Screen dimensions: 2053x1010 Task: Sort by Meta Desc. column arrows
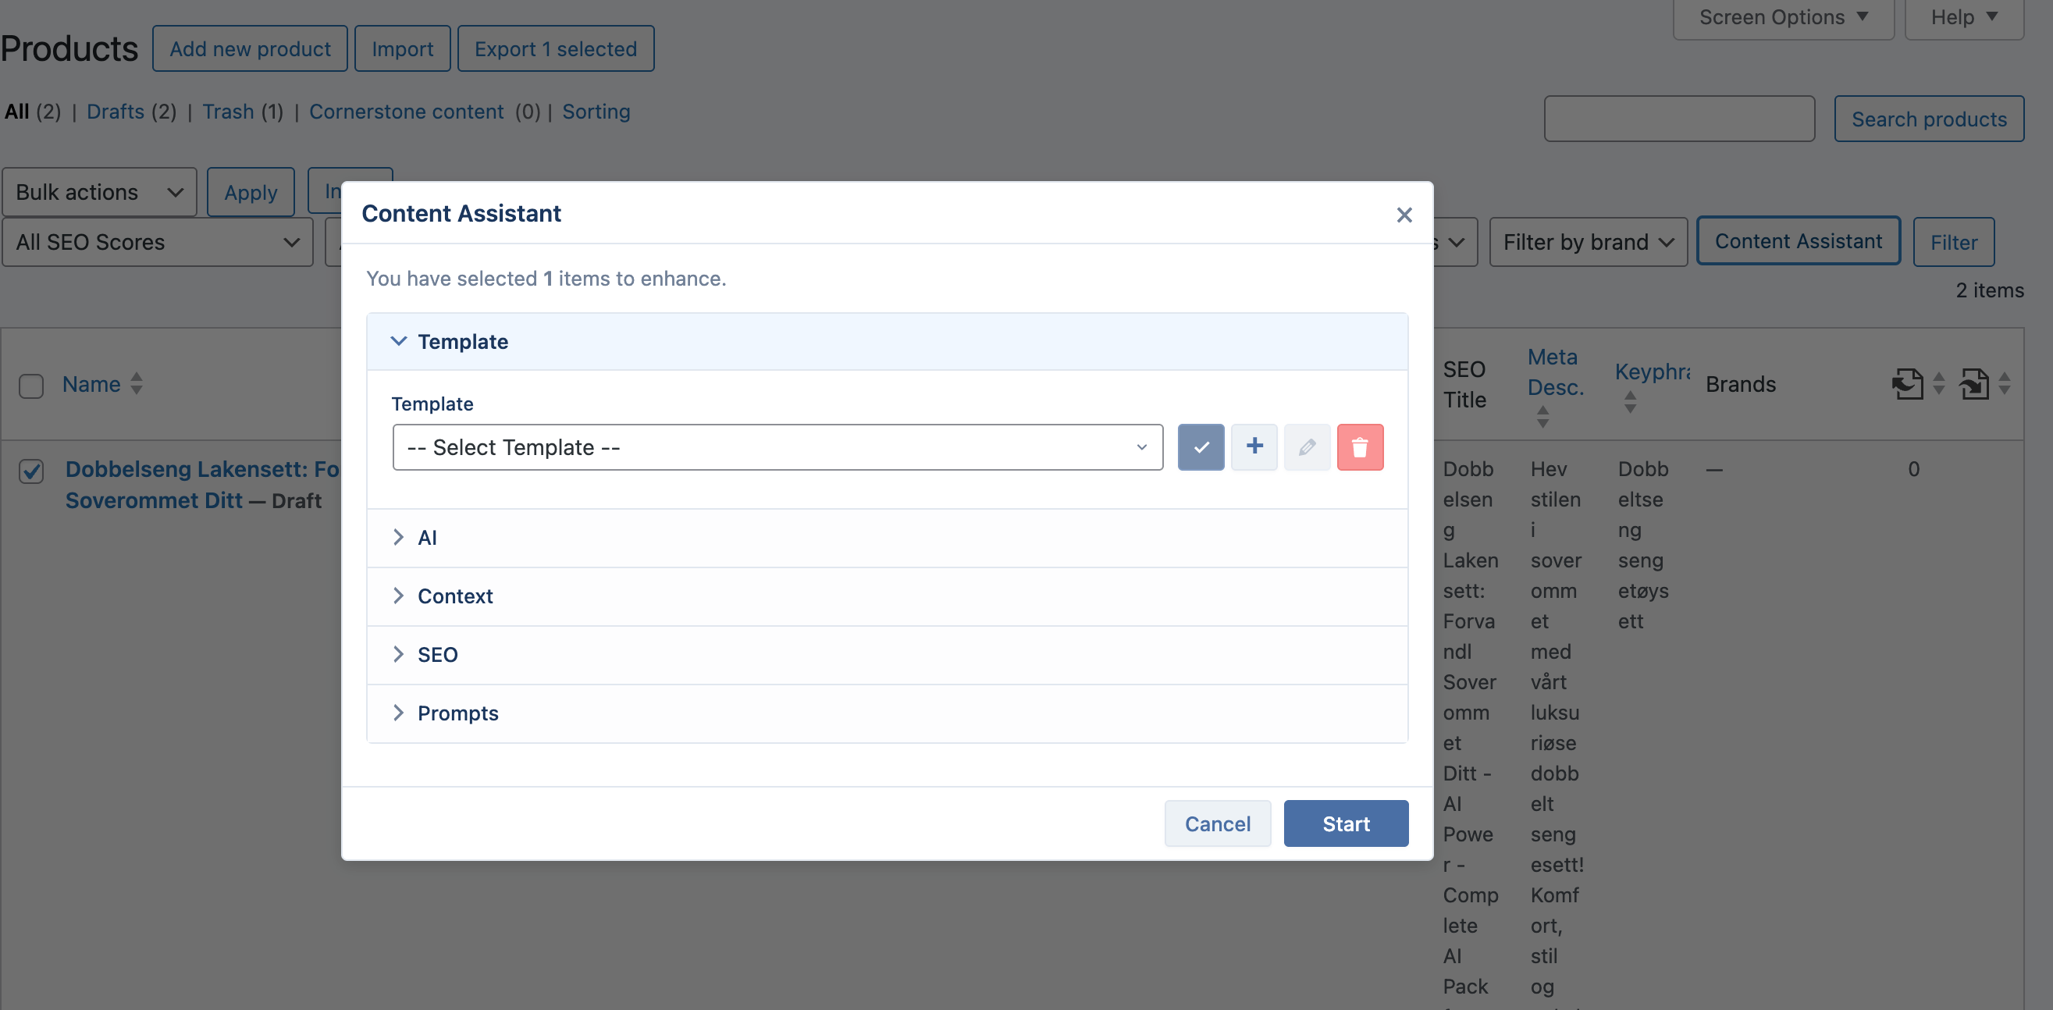pos(1543,416)
